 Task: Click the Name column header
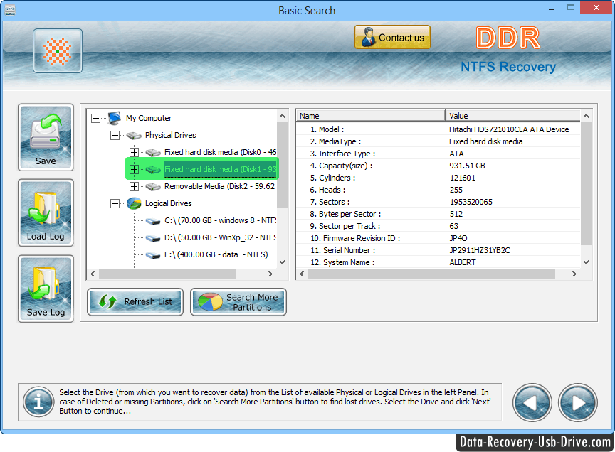coord(371,116)
